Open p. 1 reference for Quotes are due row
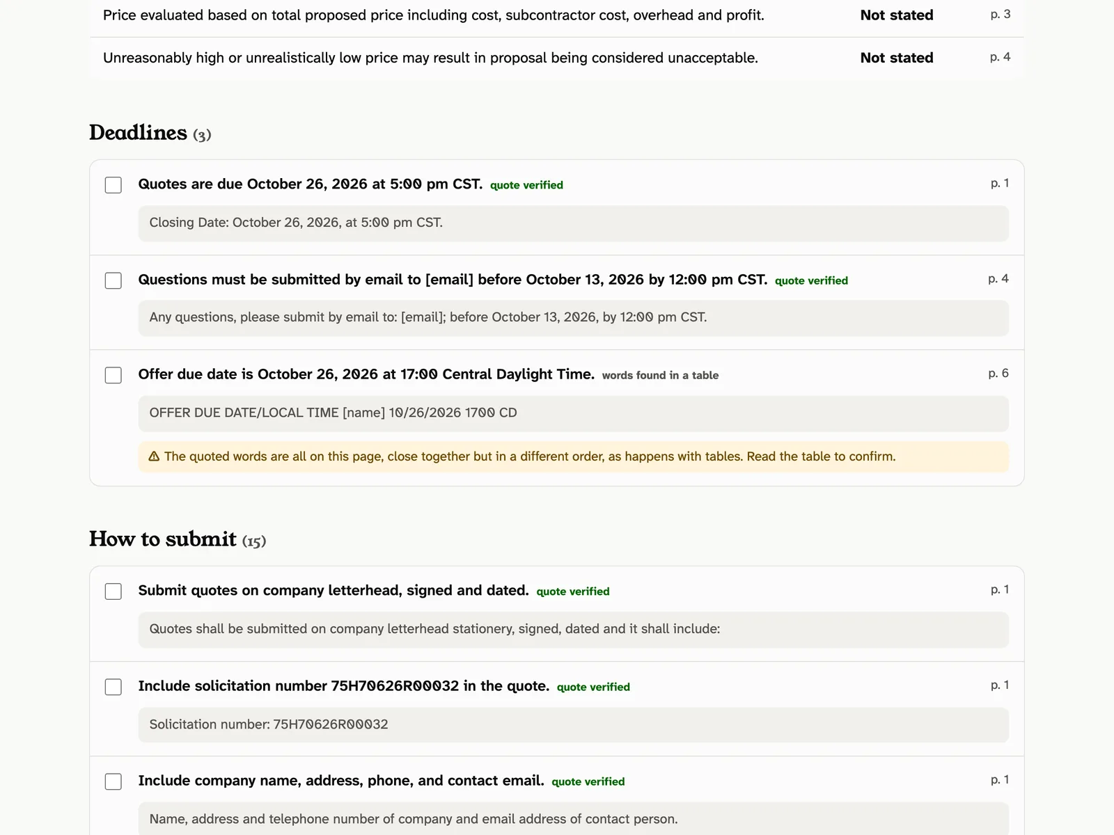The width and height of the screenshot is (1114, 835). (1000, 183)
